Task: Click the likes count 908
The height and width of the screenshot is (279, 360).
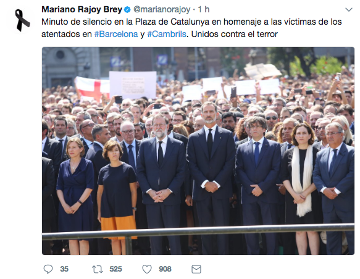Action: point(165,269)
